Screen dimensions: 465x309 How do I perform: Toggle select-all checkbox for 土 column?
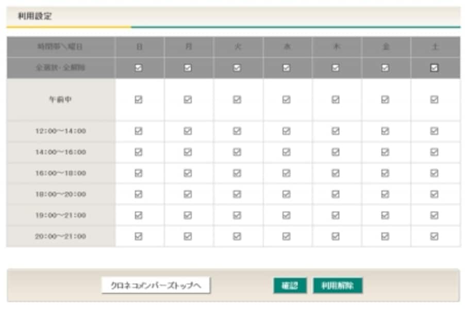click(434, 68)
